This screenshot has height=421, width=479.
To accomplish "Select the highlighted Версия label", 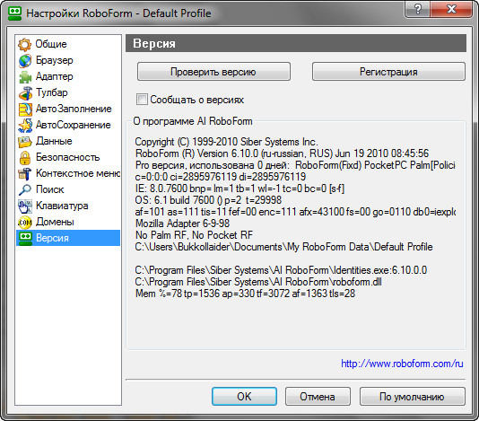I will click(x=52, y=238).
